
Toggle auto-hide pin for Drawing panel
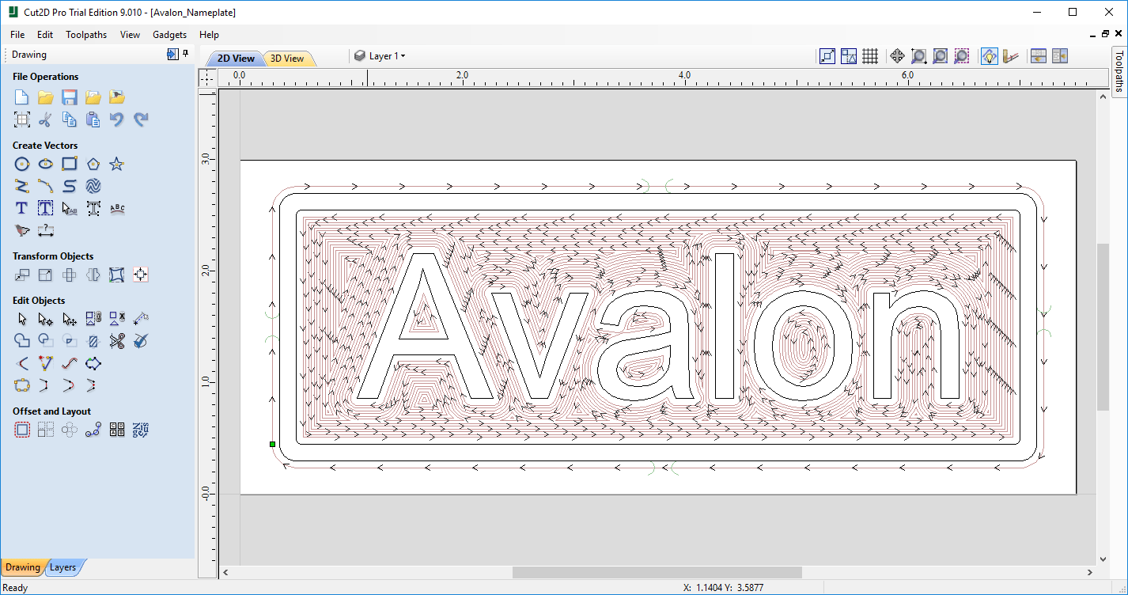tap(186, 54)
